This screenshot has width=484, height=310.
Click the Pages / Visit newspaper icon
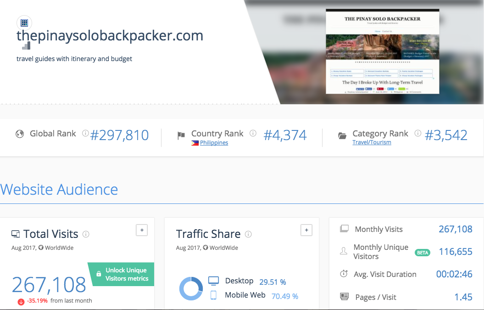point(344,296)
